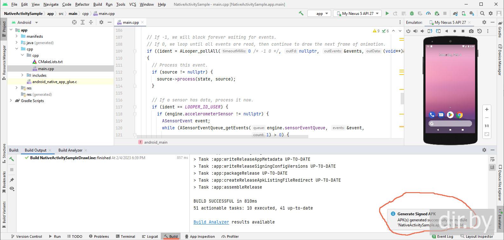Open the Refactor menu
Viewport: 504px width, 240px height.
click(82, 4)
